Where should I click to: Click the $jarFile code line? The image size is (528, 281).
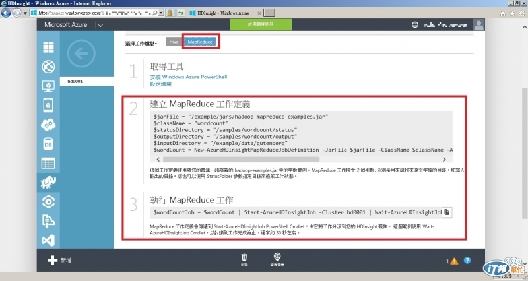click(x=241, y=117)
